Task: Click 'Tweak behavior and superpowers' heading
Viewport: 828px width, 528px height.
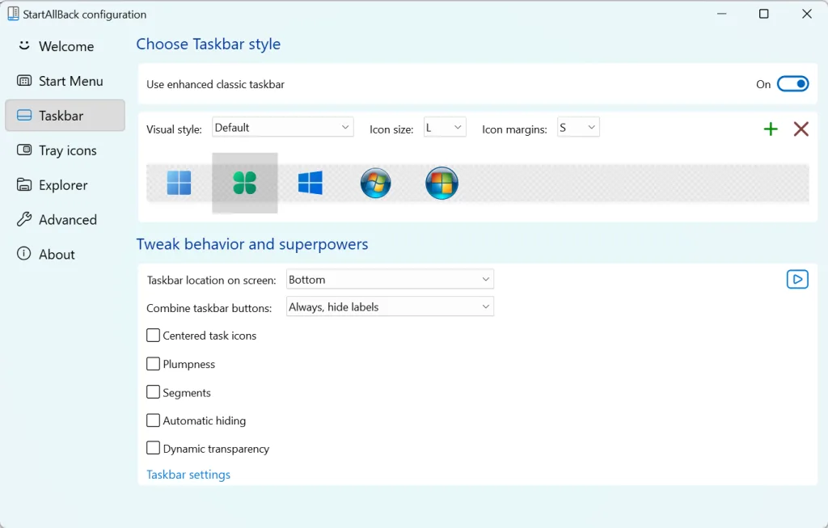Action: 252,244
